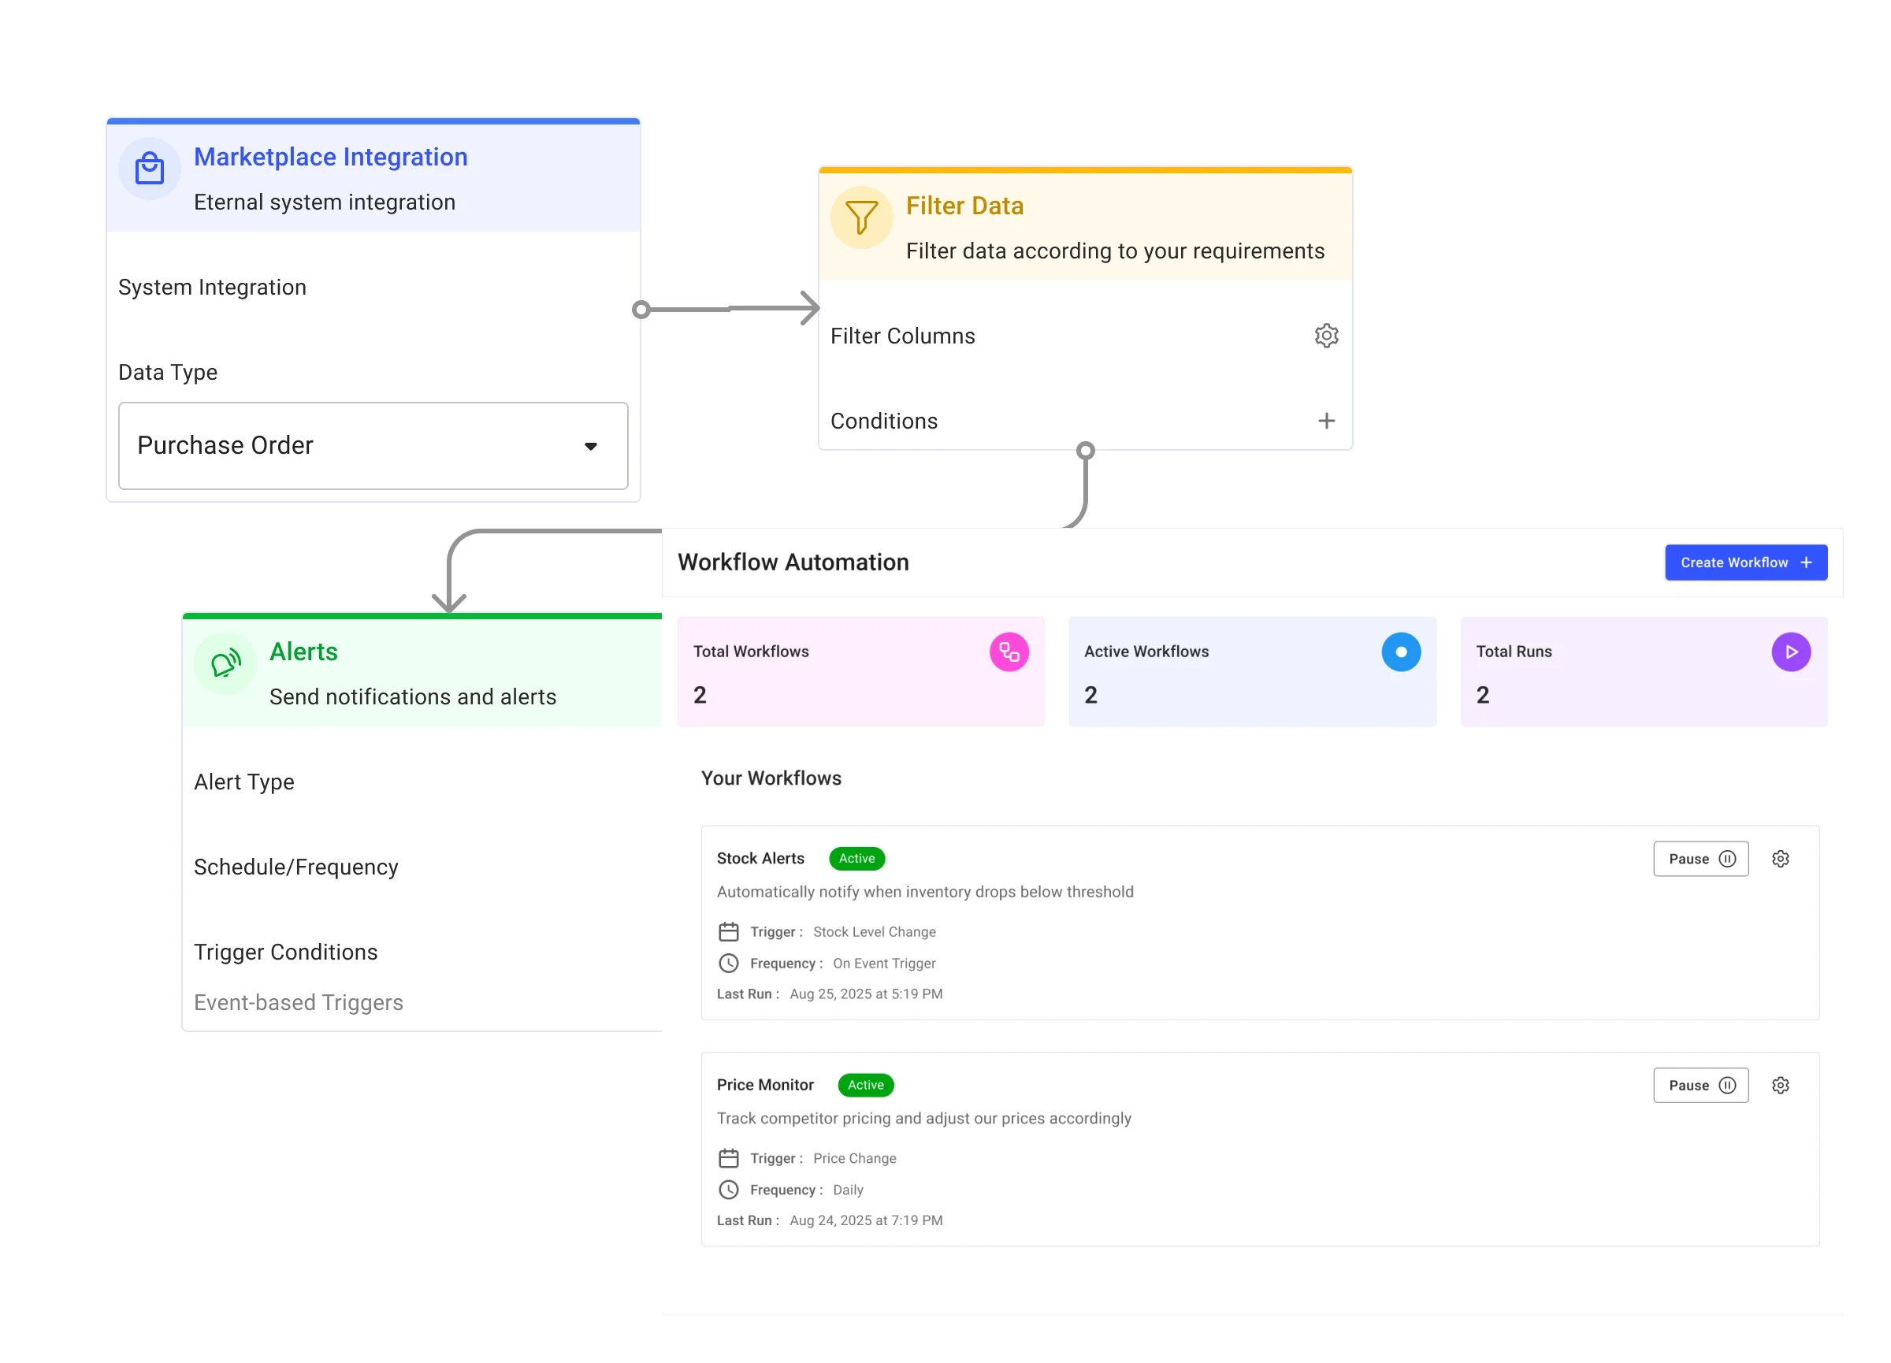This screenshot has height=1363, width=1891.
Task: Select the Filter Data node title
Action: [x=964, y=206]
